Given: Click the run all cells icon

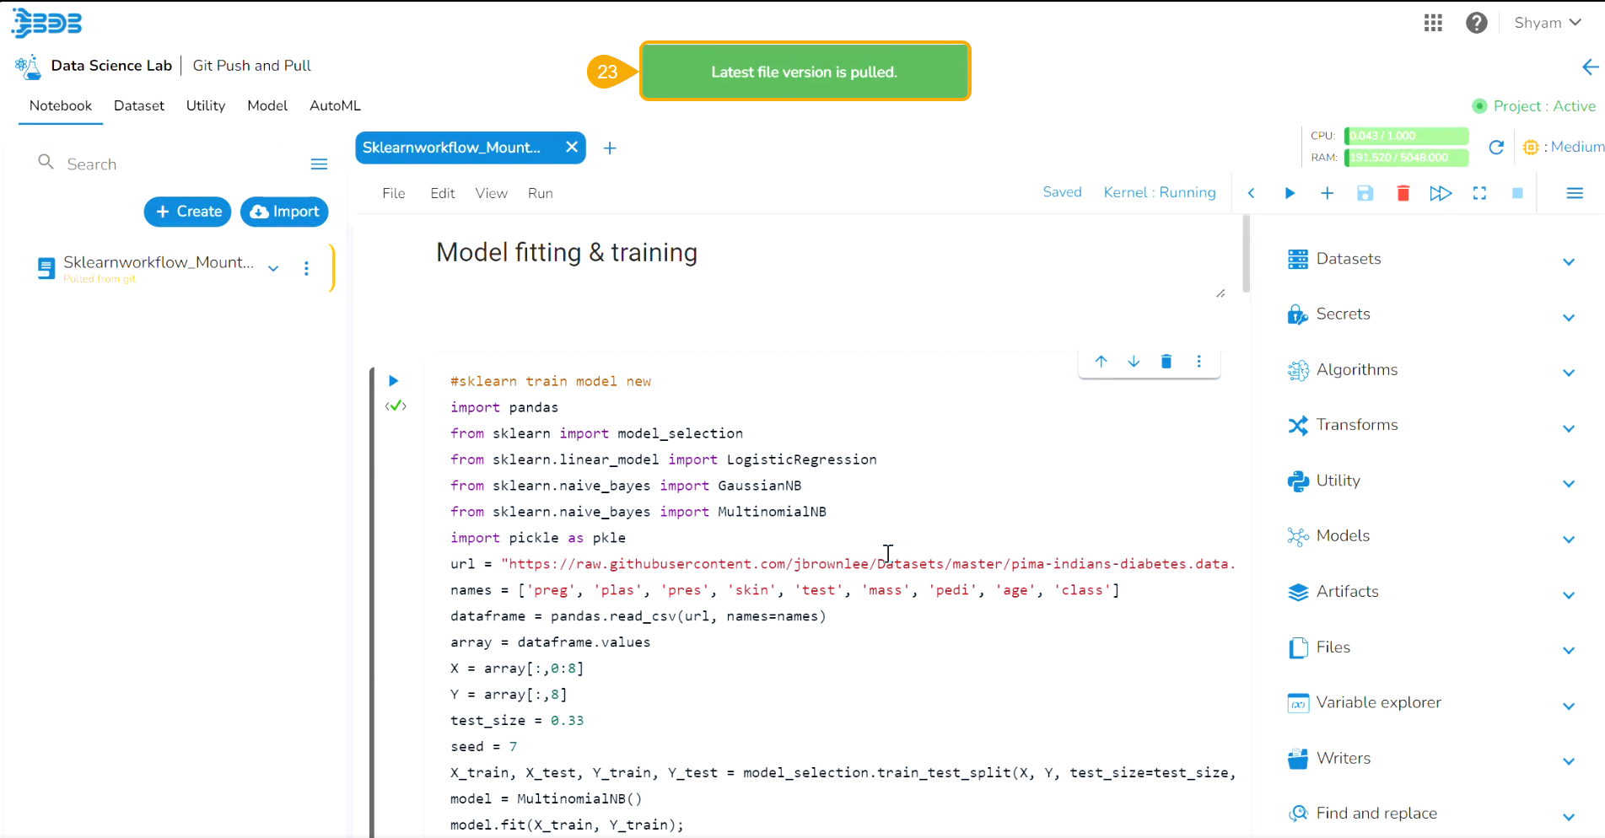Looking at the screenshot, I should point(1441,194).
